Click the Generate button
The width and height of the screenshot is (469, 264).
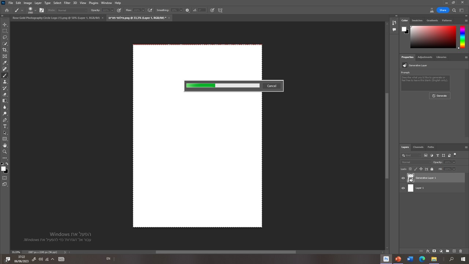pyautogui.click(x=439, y=96)
